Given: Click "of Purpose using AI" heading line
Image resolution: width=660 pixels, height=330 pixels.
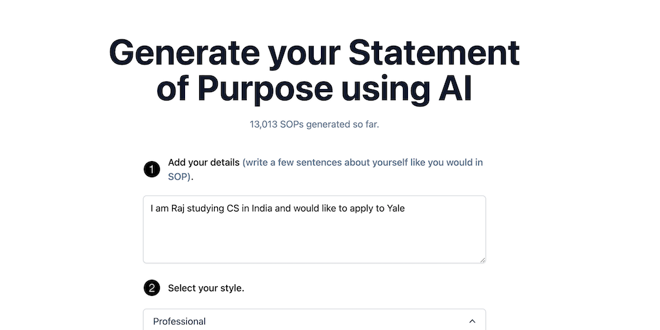Looking at the screenshot, I should [314, 88].
